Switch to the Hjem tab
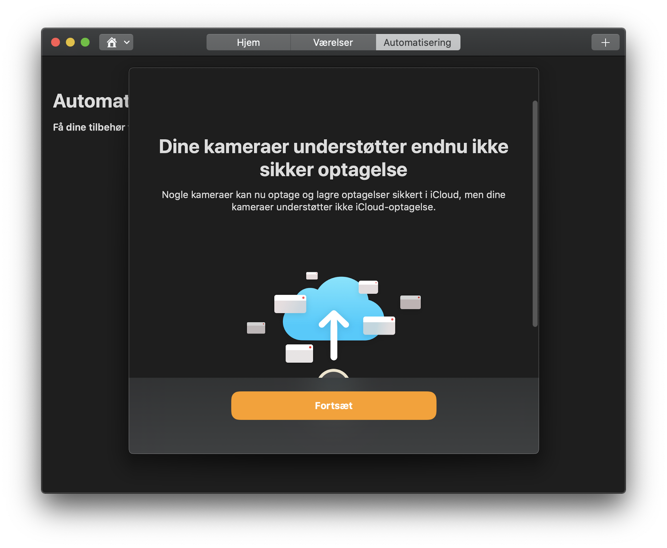667x548 pixels. [248, 42]
